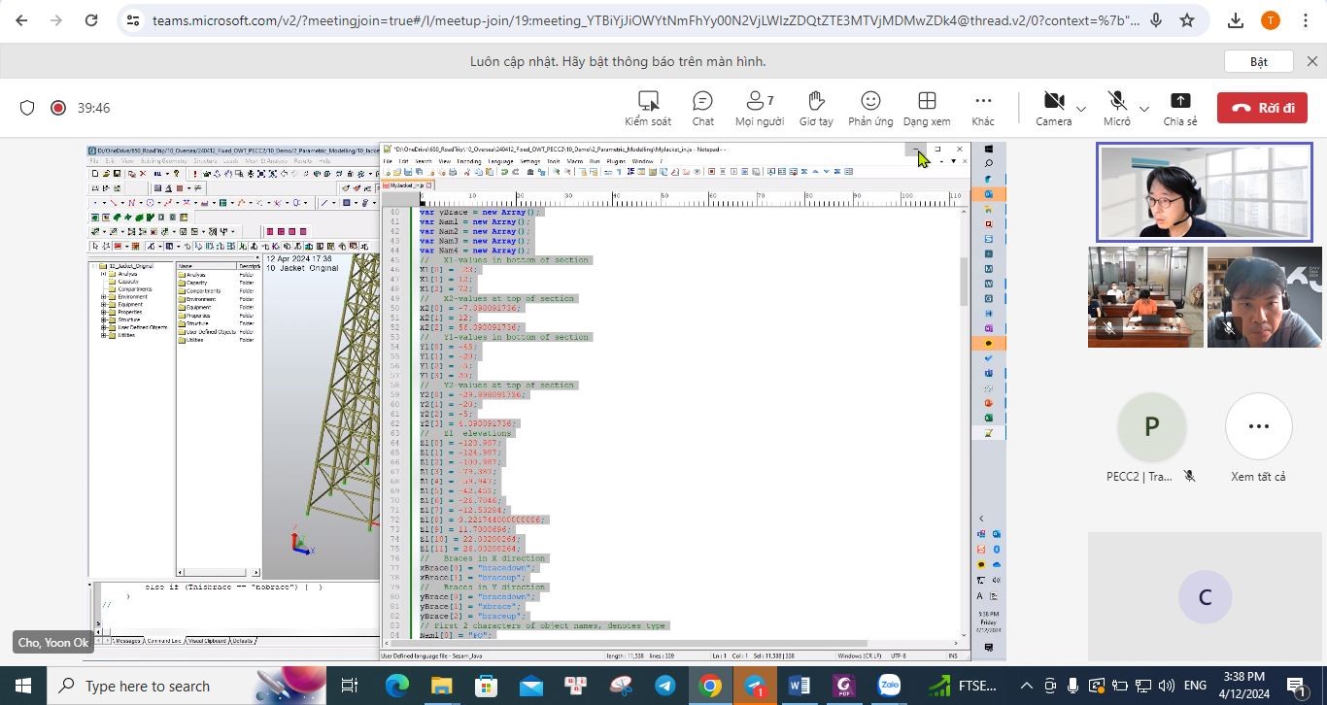
Task: Share screen with Chia sẻ
Action: click(1180, 108)
